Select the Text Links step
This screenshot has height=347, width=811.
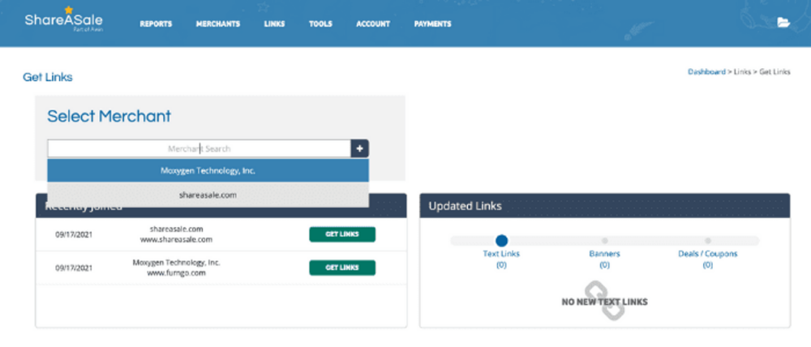[x=501, y=241]
